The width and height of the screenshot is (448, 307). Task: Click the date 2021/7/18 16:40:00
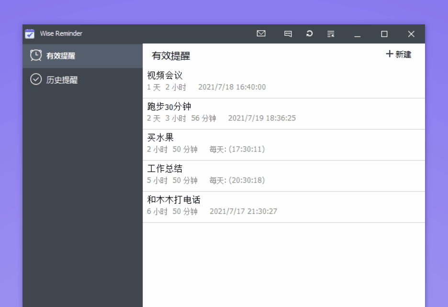[x=232, y=87]
